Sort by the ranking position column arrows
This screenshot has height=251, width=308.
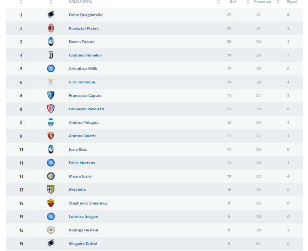(x=21, y=2)
